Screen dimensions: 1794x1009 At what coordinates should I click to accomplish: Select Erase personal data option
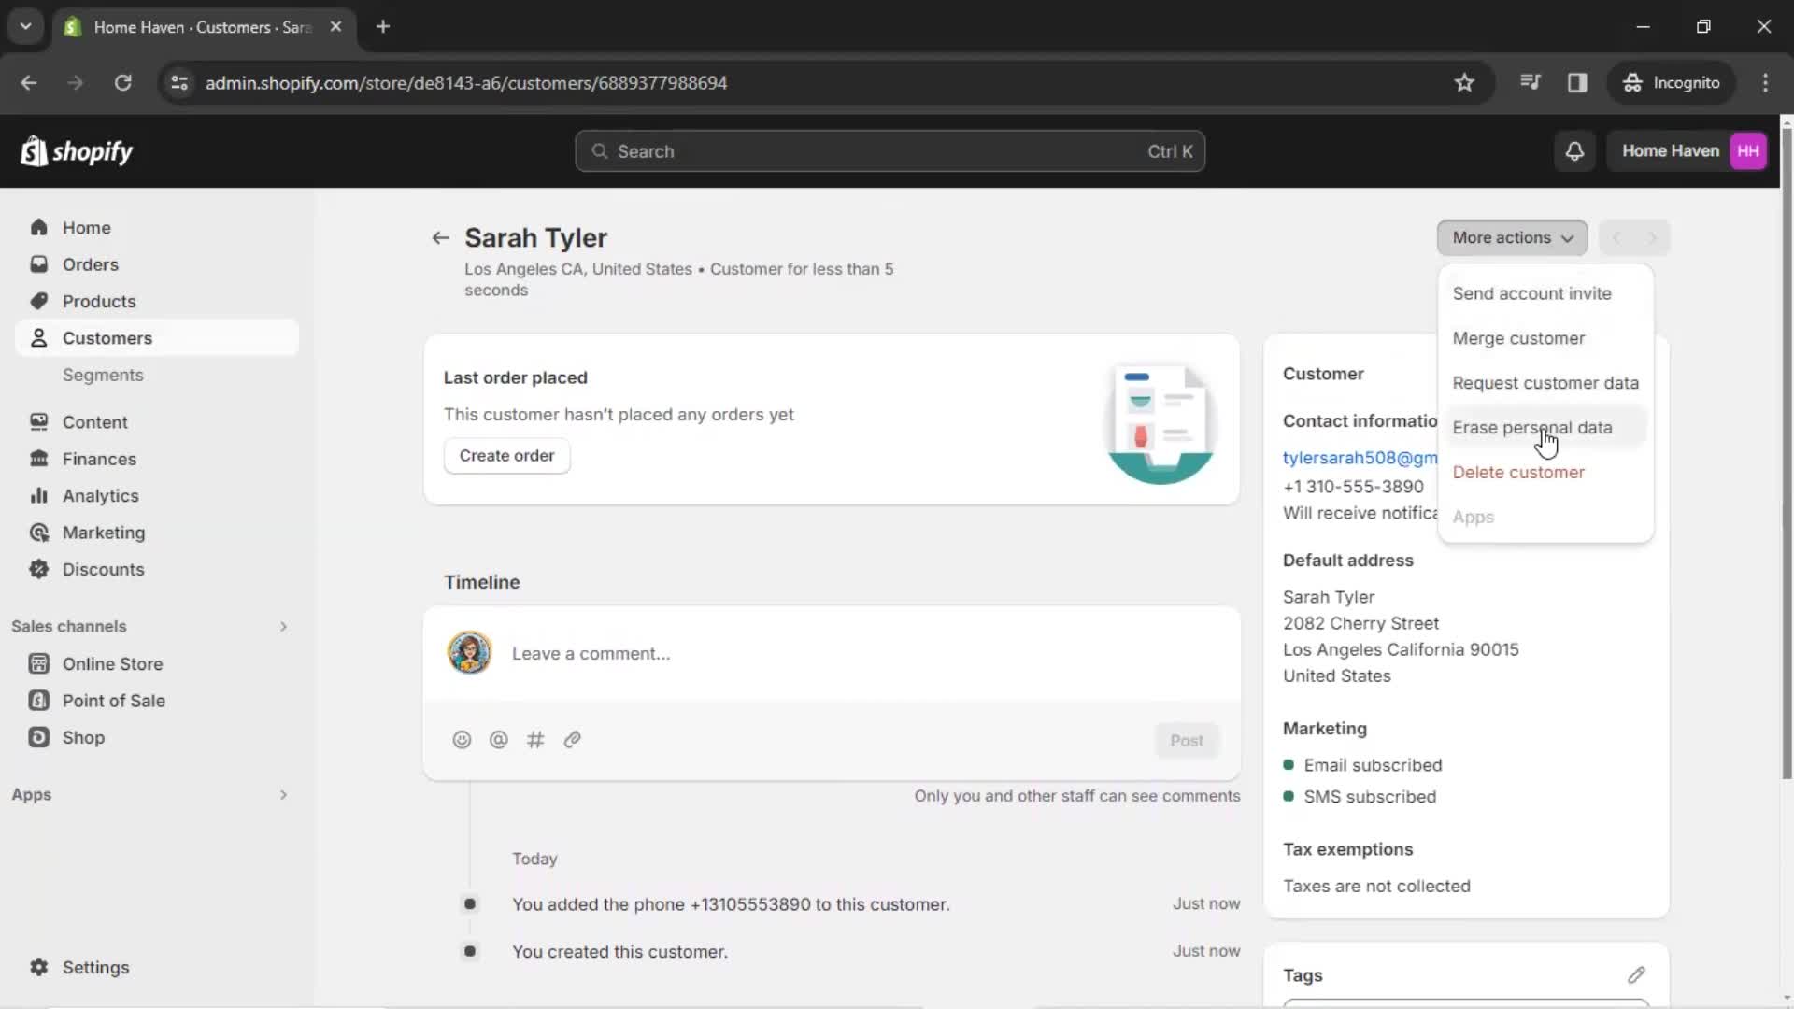pyautogui.click(x=1532, y=426)
